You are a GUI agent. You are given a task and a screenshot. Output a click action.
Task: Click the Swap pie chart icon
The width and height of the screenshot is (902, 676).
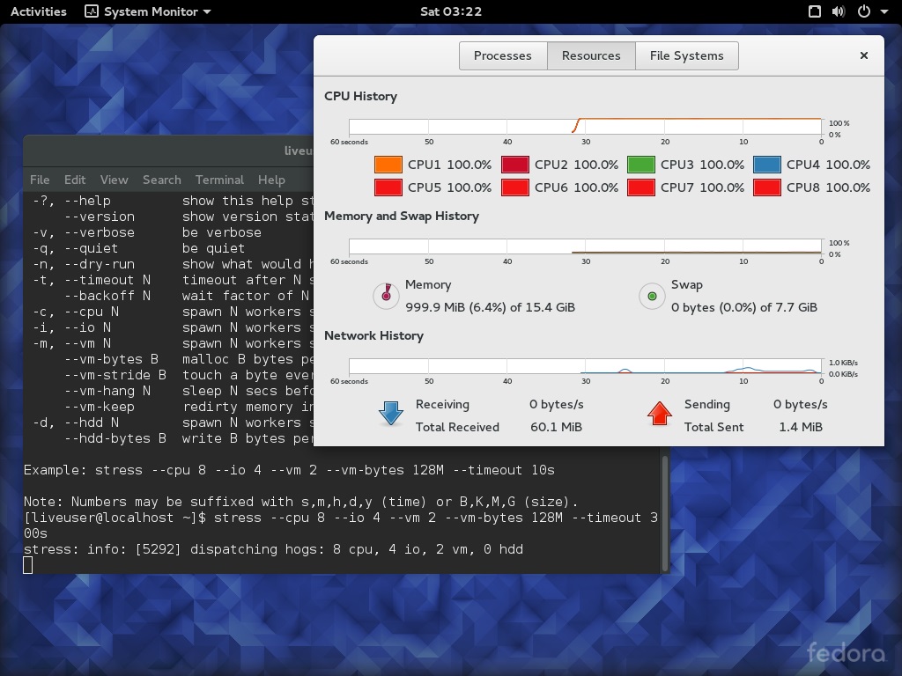(652, 296)
